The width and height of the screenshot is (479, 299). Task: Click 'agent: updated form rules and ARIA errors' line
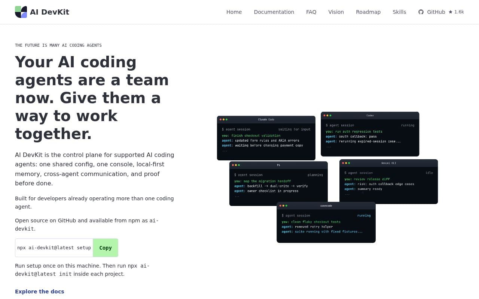pyautogui.click(x=260, y=141)
